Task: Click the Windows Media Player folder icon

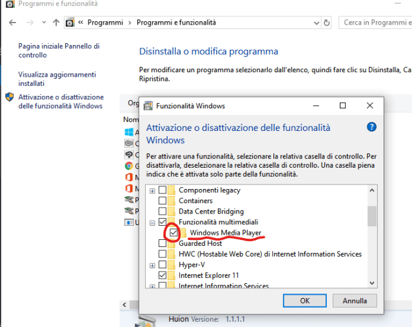Action: tap(183, 233)
